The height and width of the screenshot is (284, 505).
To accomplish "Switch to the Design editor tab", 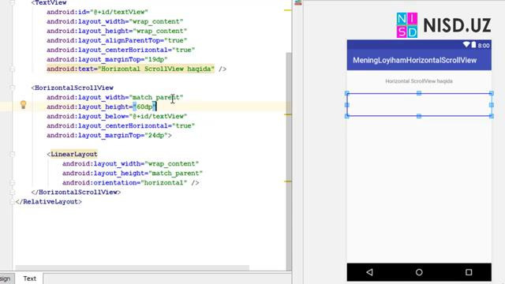I will [x=6, y=278].
